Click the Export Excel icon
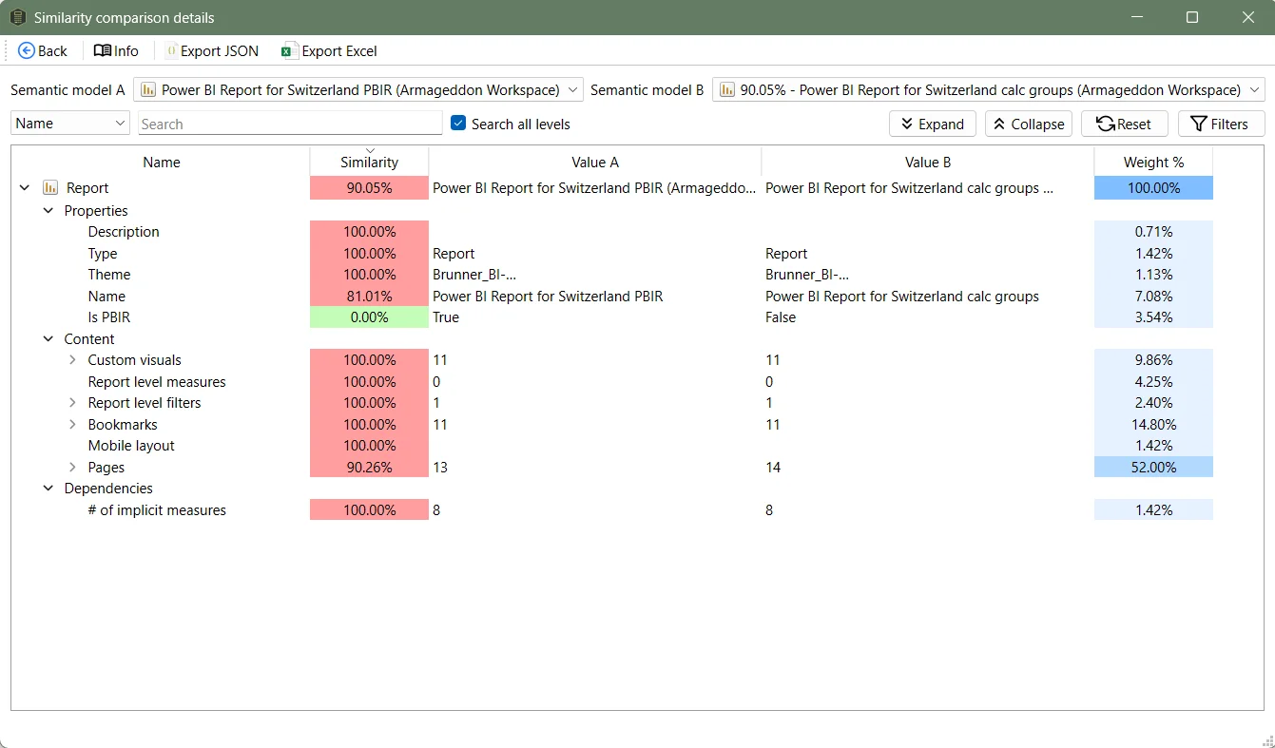1275x748 pixels. pos(290,50)
